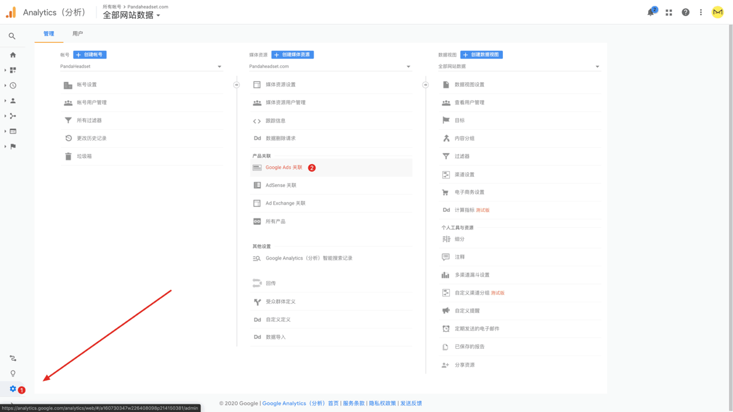Switch to the 用户 tab
Image resolution: width=733 pixels, height=412 pixels.
[x=78, y=34]
